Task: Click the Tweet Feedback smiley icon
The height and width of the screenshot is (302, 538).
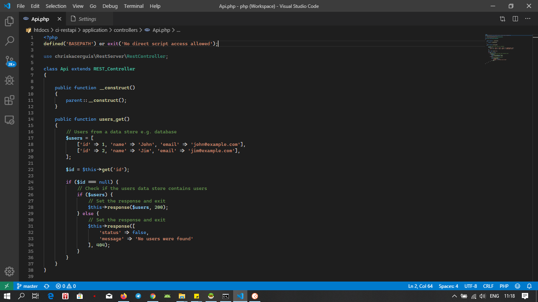Action: pos(518,286)
